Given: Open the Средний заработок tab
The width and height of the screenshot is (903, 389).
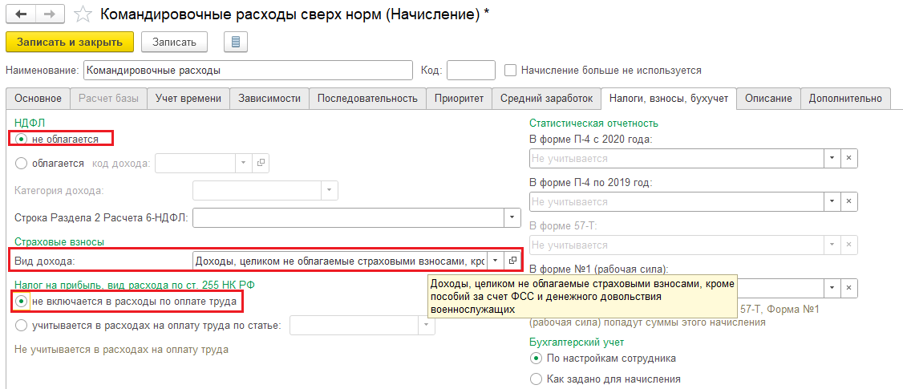Looking at the screenshot, I should coord(546,99).
